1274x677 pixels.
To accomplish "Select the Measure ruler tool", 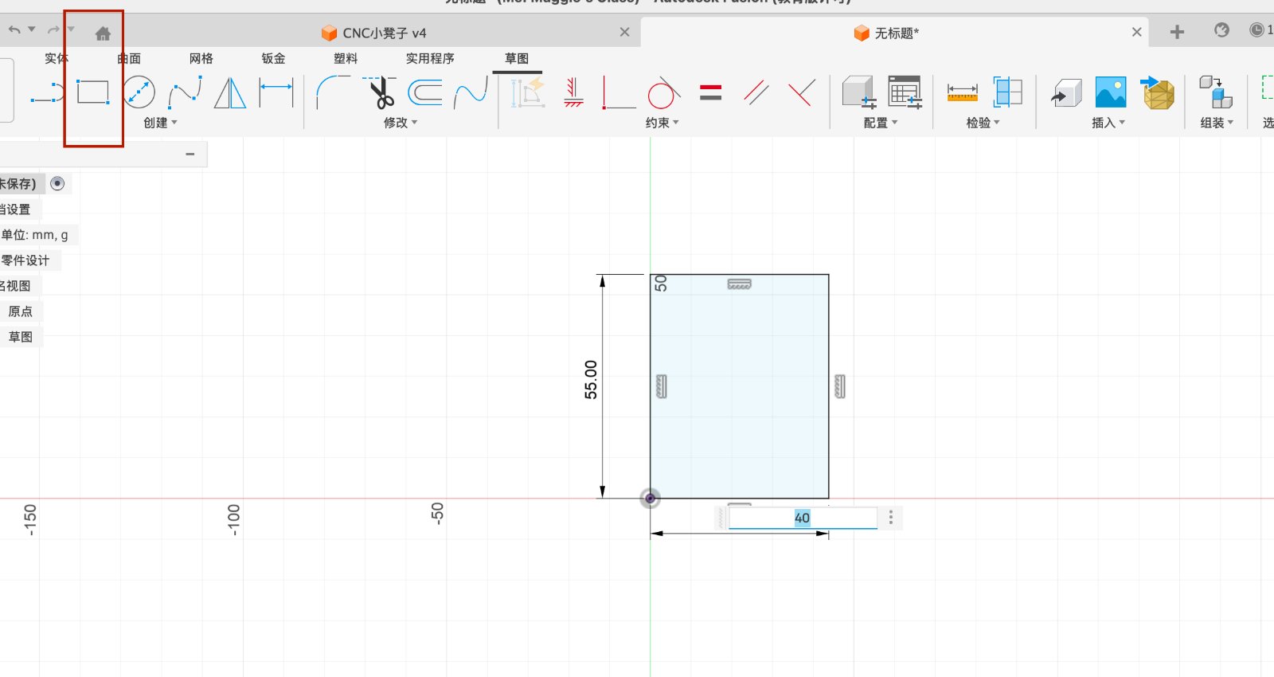I will pos(962,92).
